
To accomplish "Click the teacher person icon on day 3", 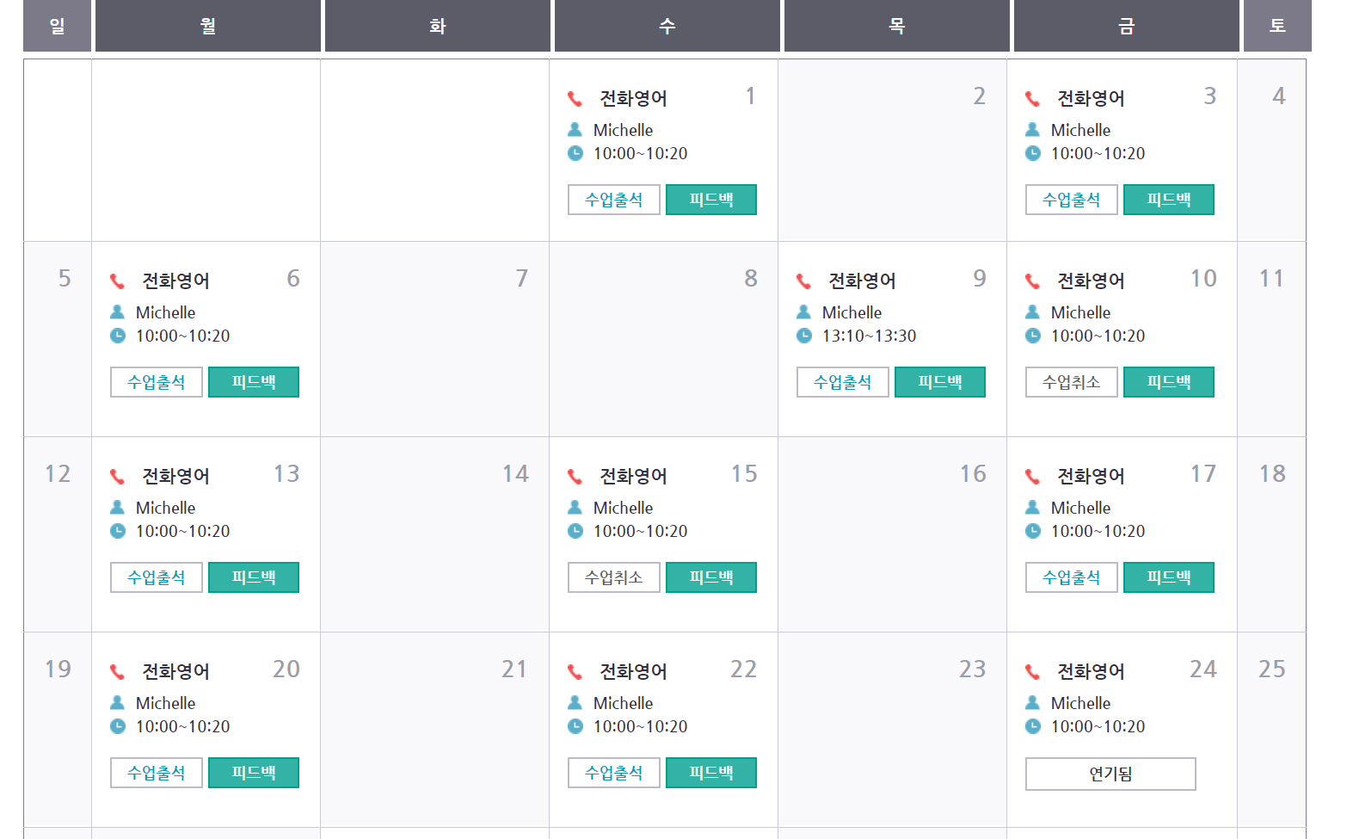I will (1033, 130).
